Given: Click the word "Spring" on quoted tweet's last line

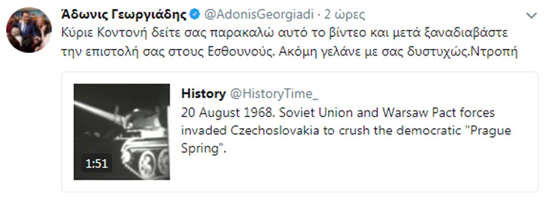Looking at the screenshot, I should pos(198,148).
